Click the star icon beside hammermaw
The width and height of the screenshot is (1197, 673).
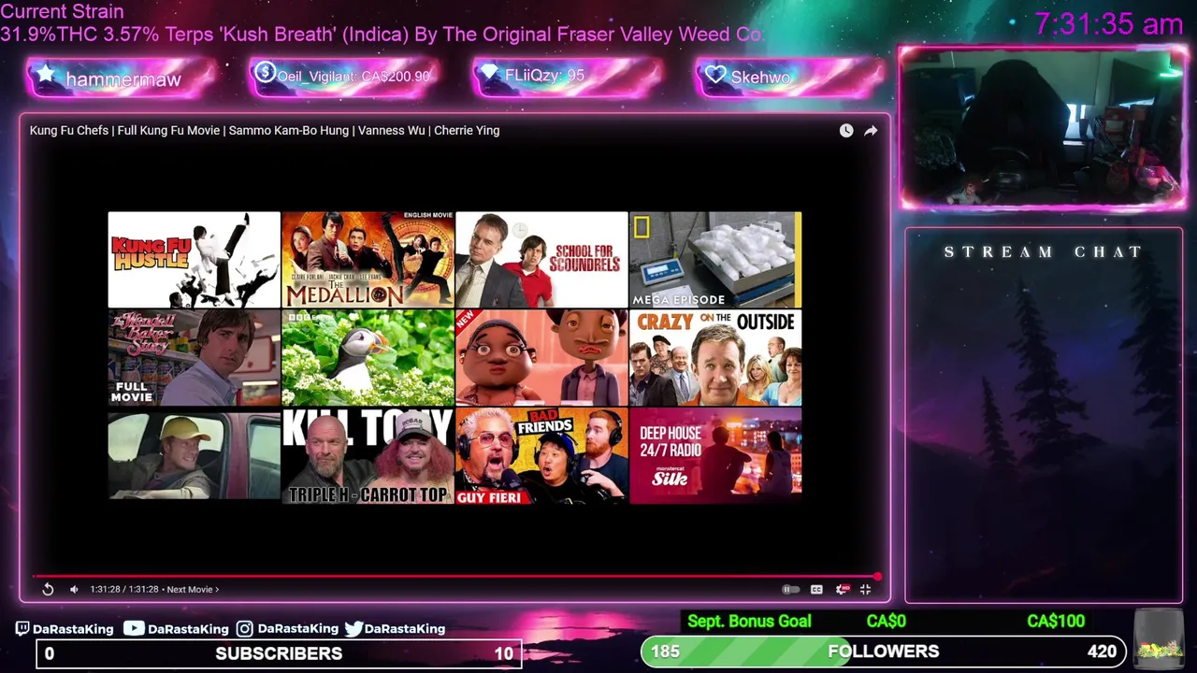(x=46, y=76)
